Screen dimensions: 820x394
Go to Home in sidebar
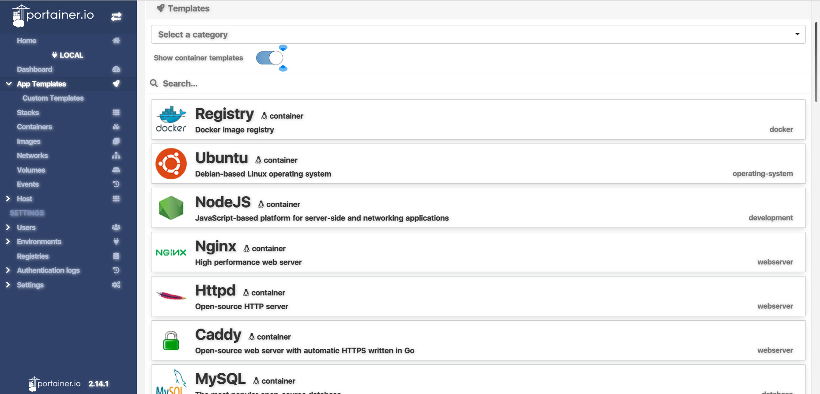tap(26, 41)
